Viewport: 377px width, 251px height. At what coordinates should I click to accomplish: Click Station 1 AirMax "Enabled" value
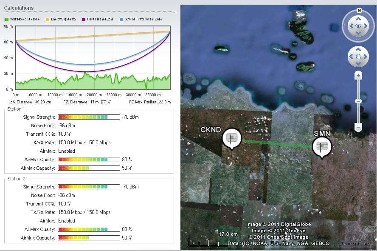pos(67,151)
